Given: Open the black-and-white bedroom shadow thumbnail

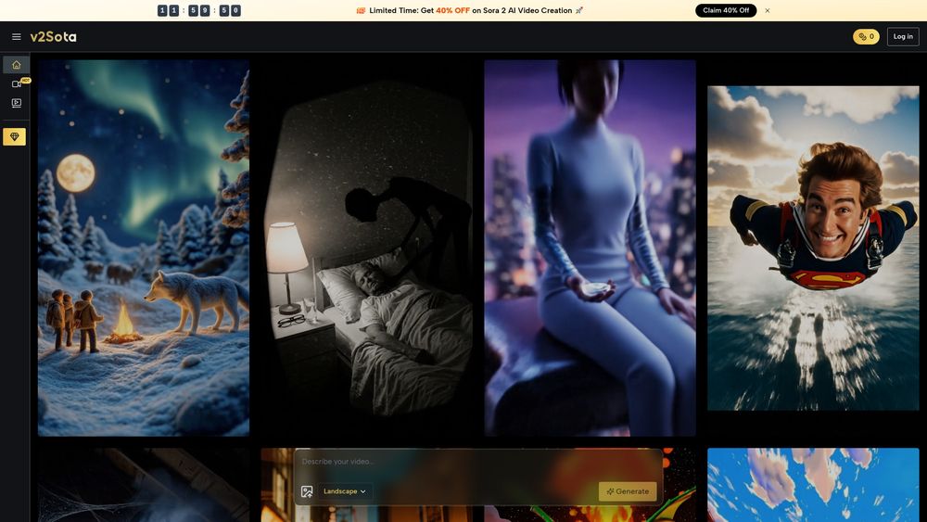Looking at the screenshot, I should [x=366, y=248].
